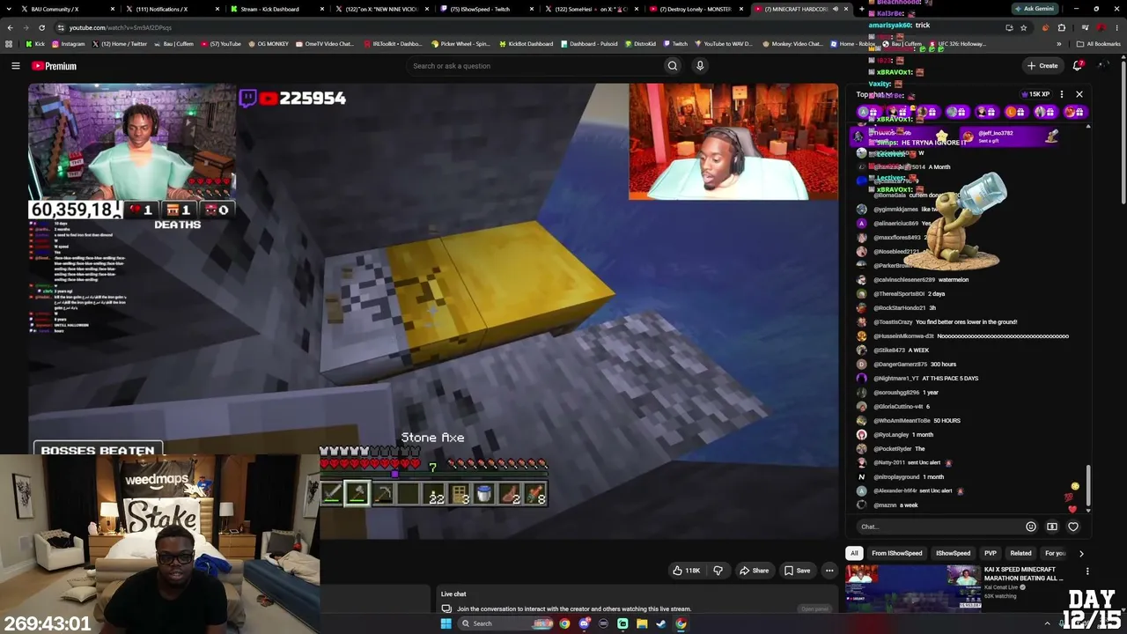
Task: Click the main Minecraft video player
Action: pos(433,311)
